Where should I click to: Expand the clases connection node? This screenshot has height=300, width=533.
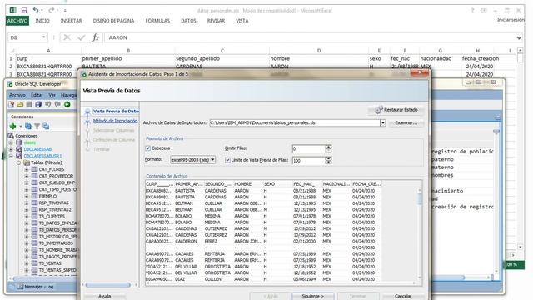point(11,142)
